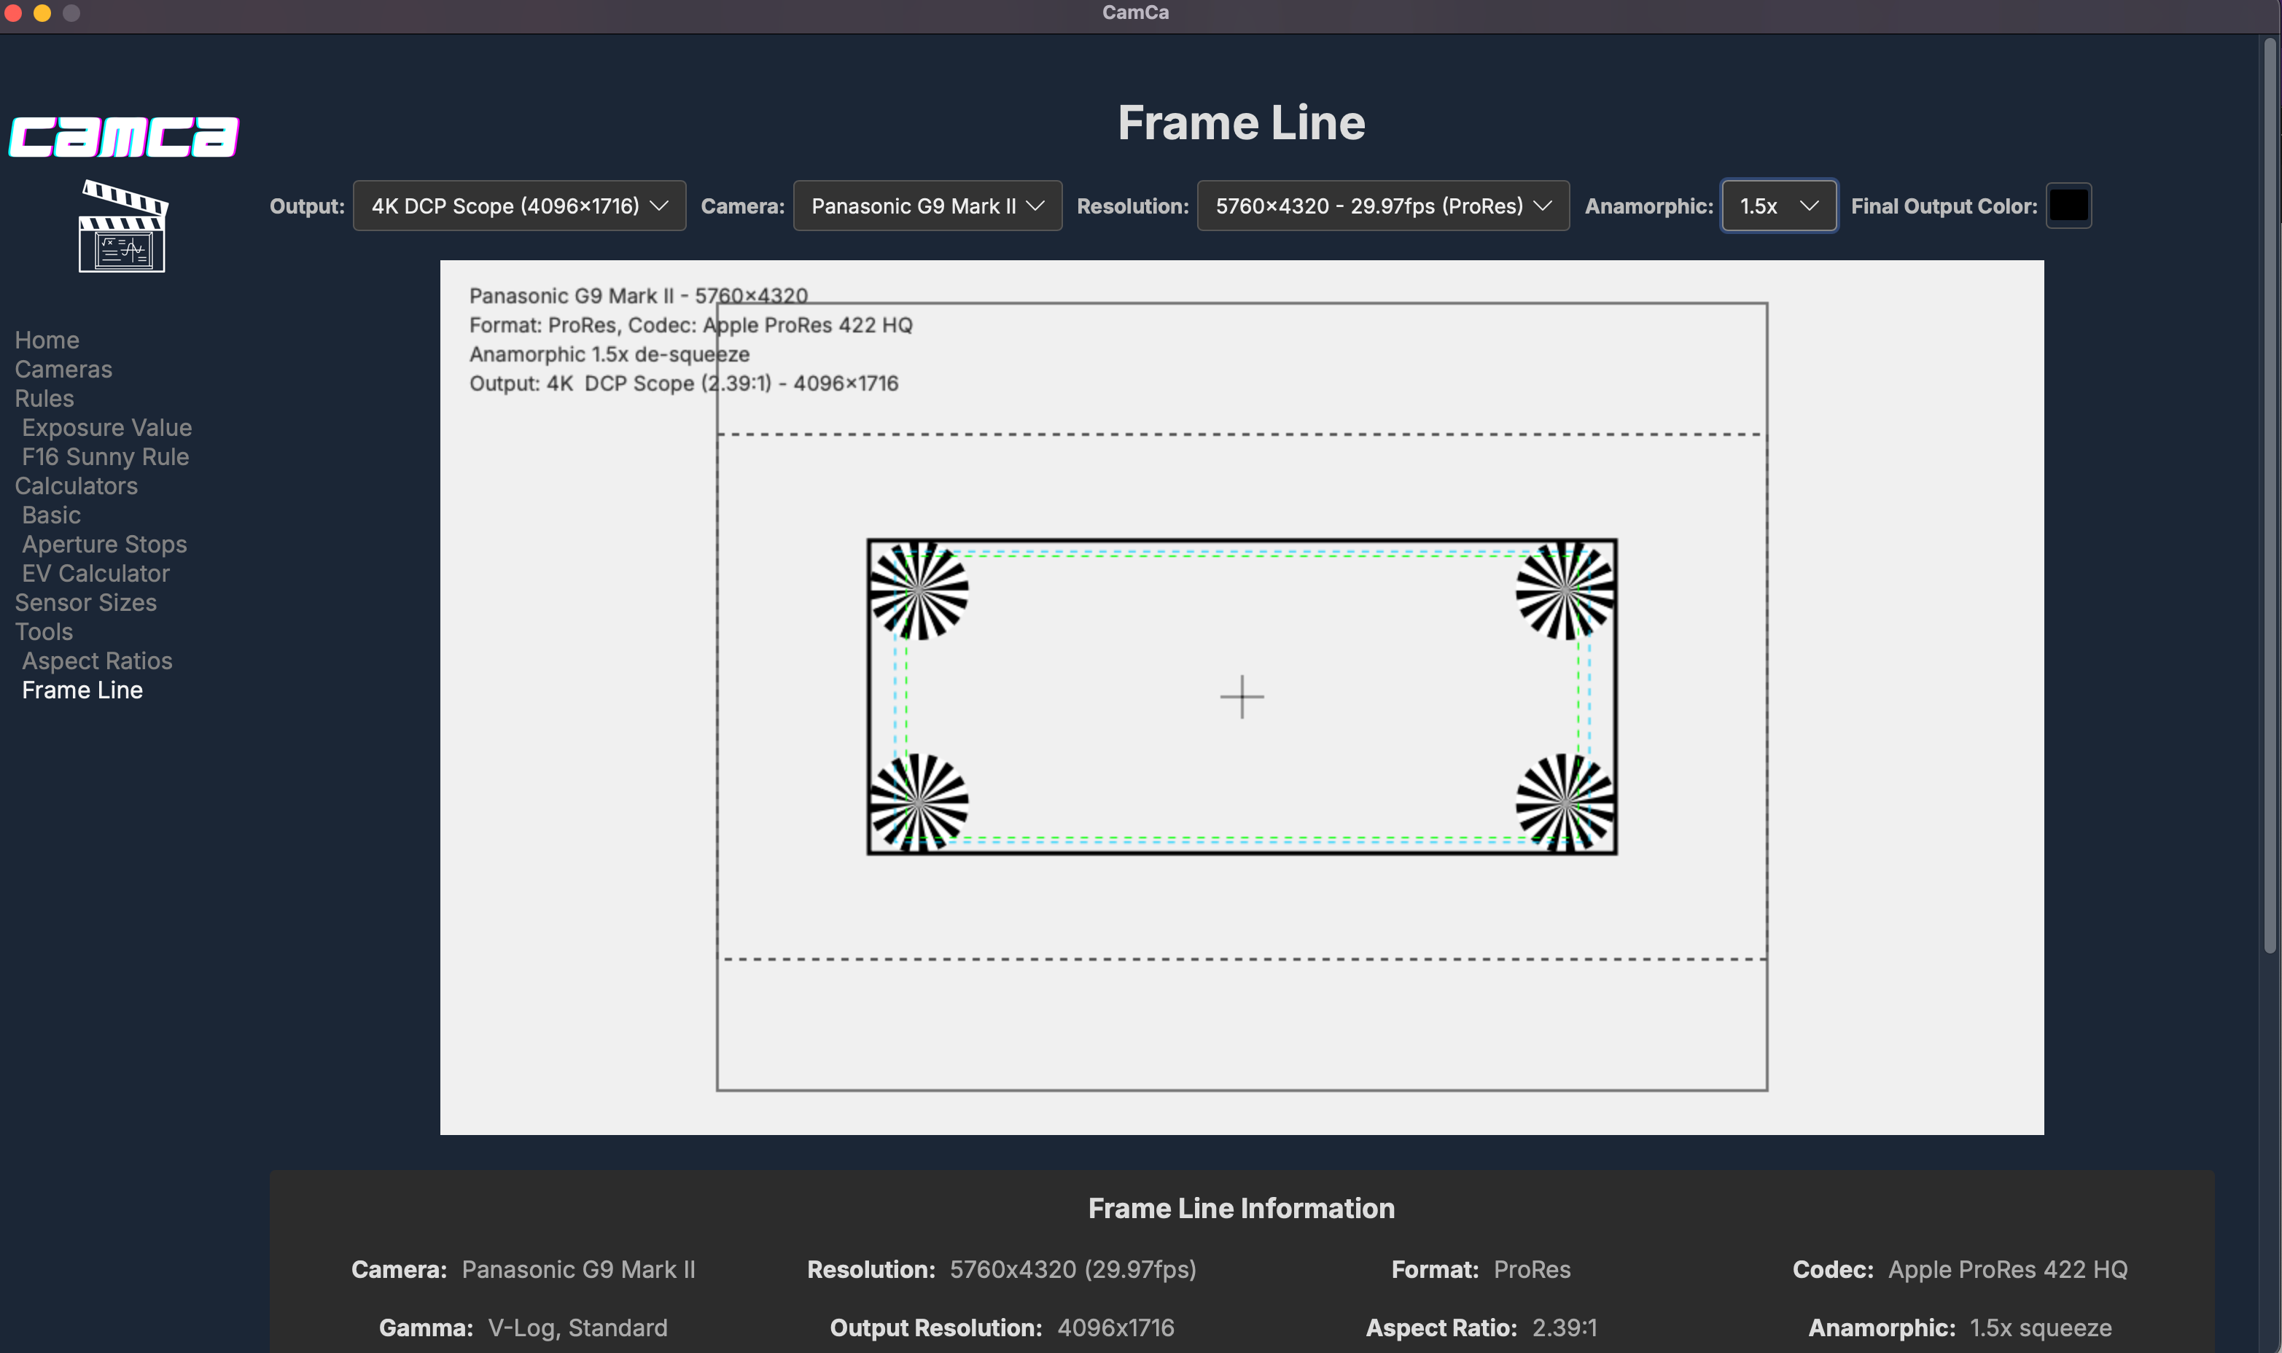This screenshot has height=1353, width=2282.
Task: Click 'Panasonic G9 Mark II - 5760×4320' preview text
Action: [638, 296]
